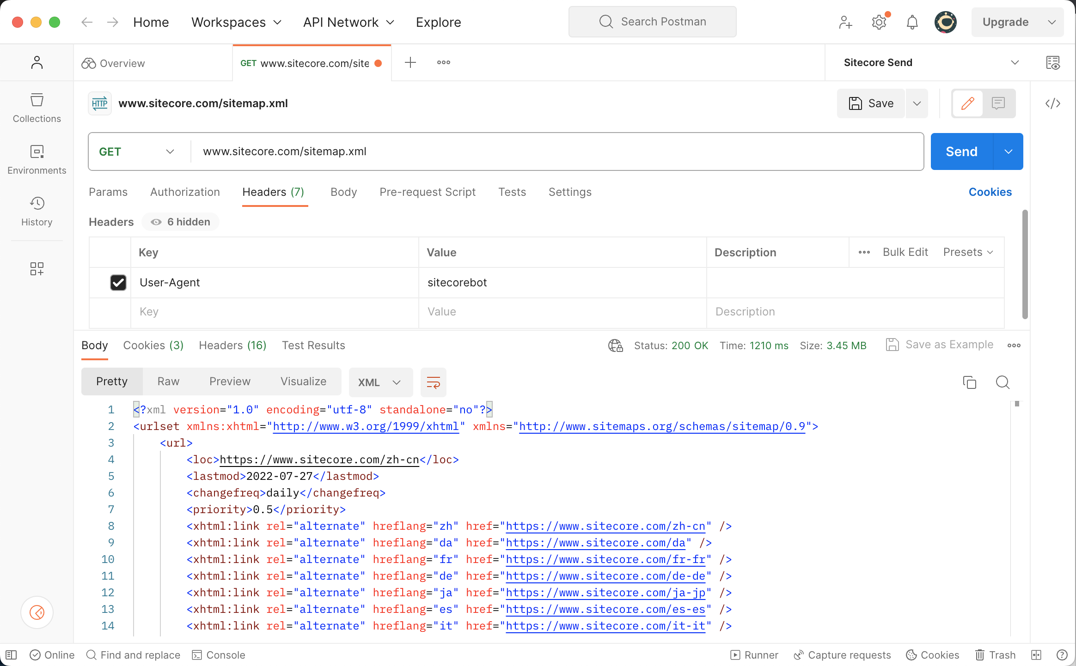
Task: Switch to the Params tab
Action: coord(108,192)
